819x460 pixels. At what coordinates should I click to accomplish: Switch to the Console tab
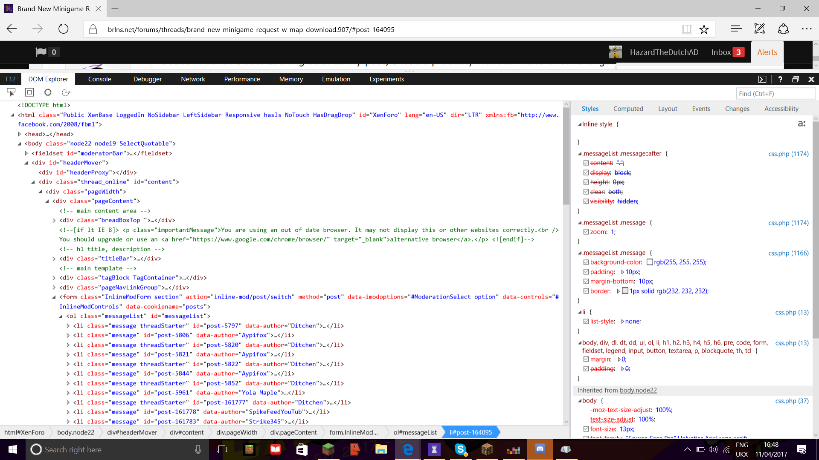click(x=99, y=79)
